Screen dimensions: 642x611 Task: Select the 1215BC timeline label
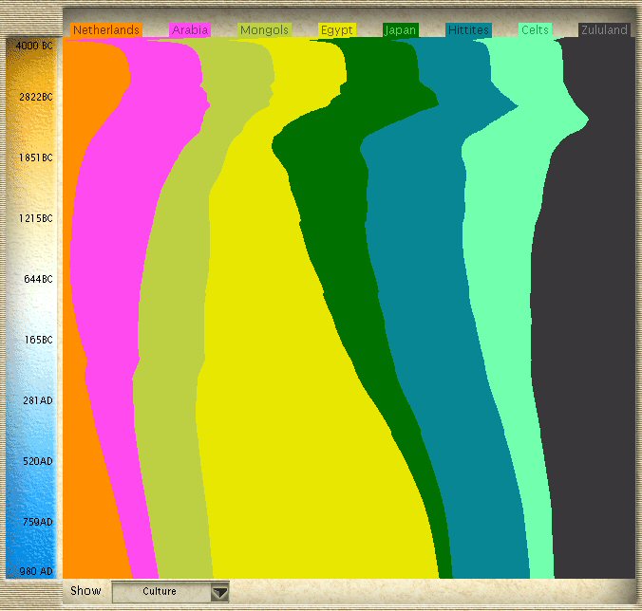(35, 218)
